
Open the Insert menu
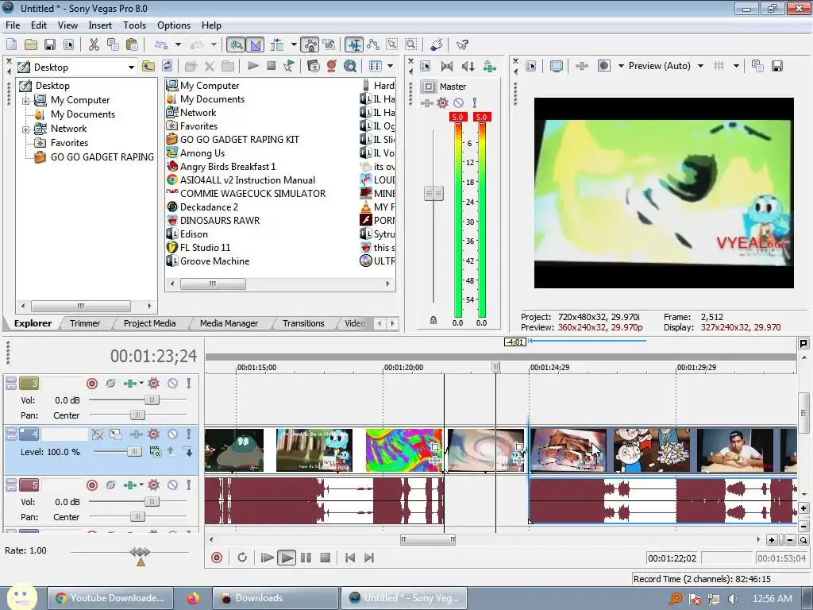[x=100, y=25]
